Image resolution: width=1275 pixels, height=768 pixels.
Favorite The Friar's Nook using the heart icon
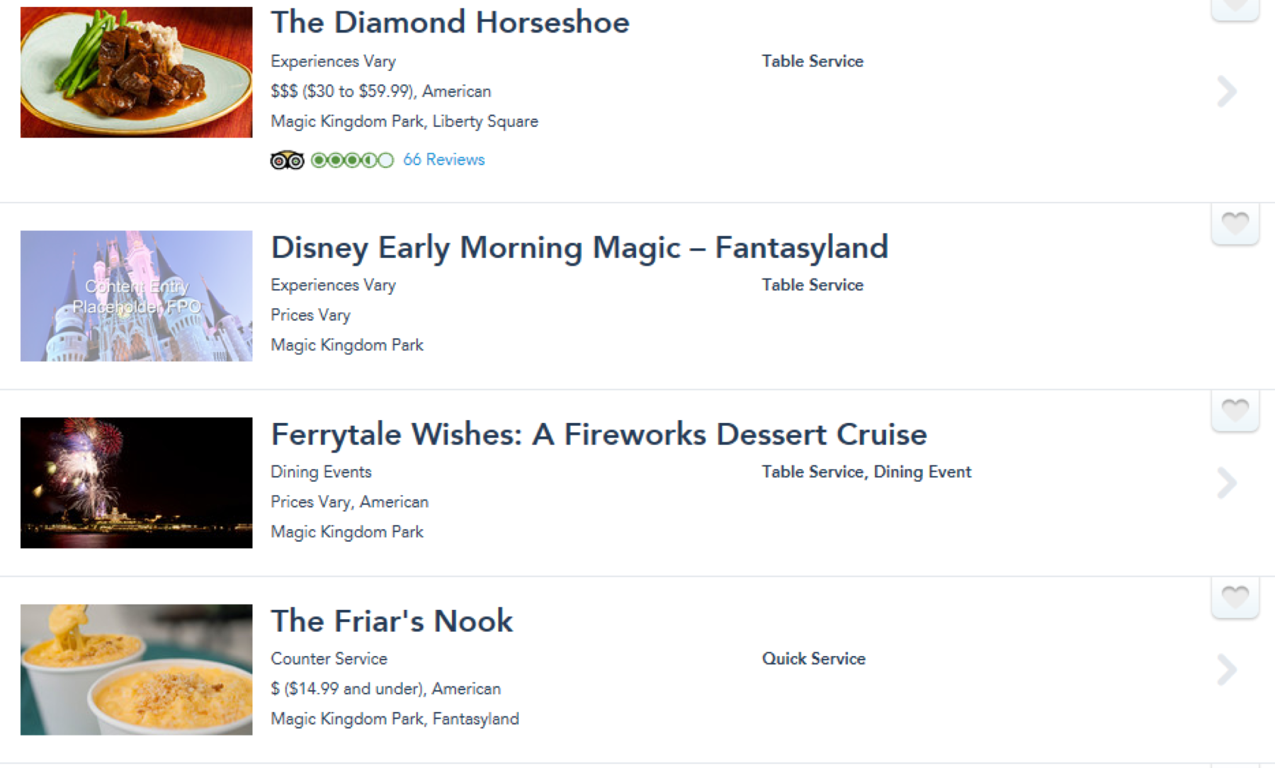1235,597
